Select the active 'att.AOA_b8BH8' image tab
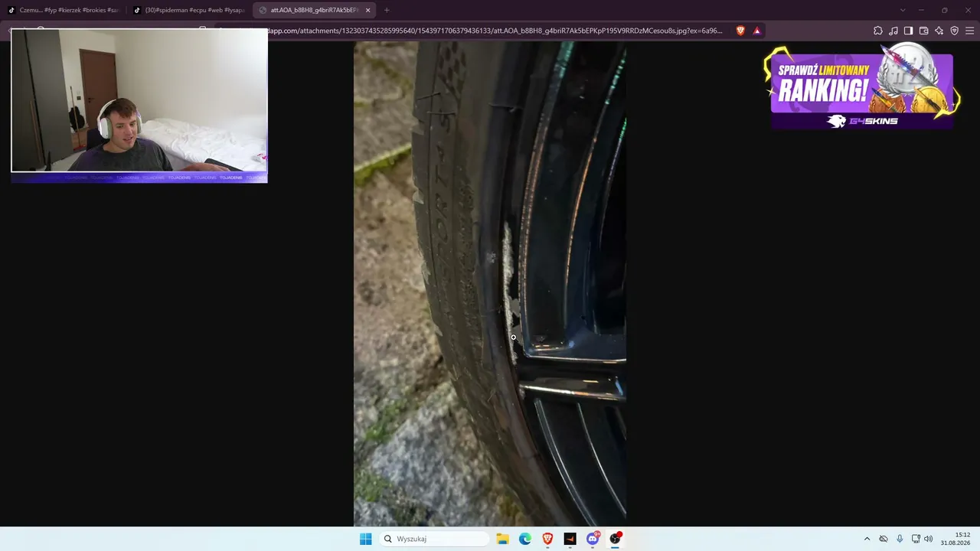This screenshot has height=551, width=980. pyautogui.click(x=314, y=10)
